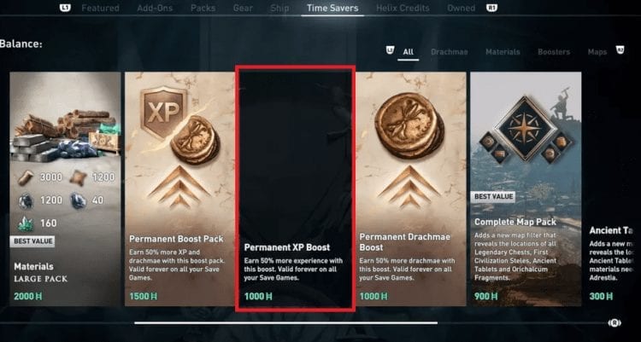The image size is (641, 342).
Task: Filter items by Drachmae
Action: 450,52
